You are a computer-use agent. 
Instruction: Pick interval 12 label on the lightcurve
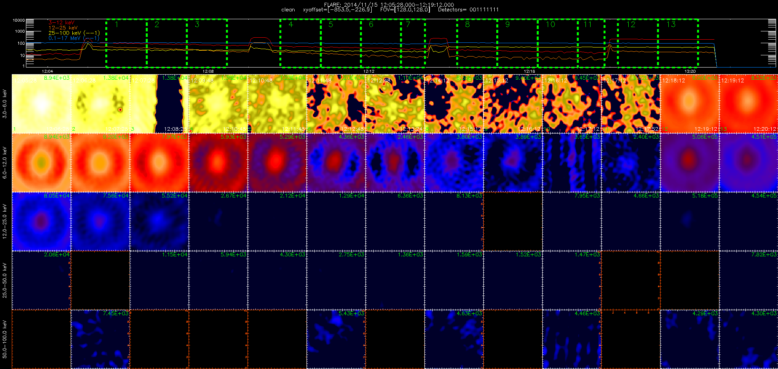(631, 24)
